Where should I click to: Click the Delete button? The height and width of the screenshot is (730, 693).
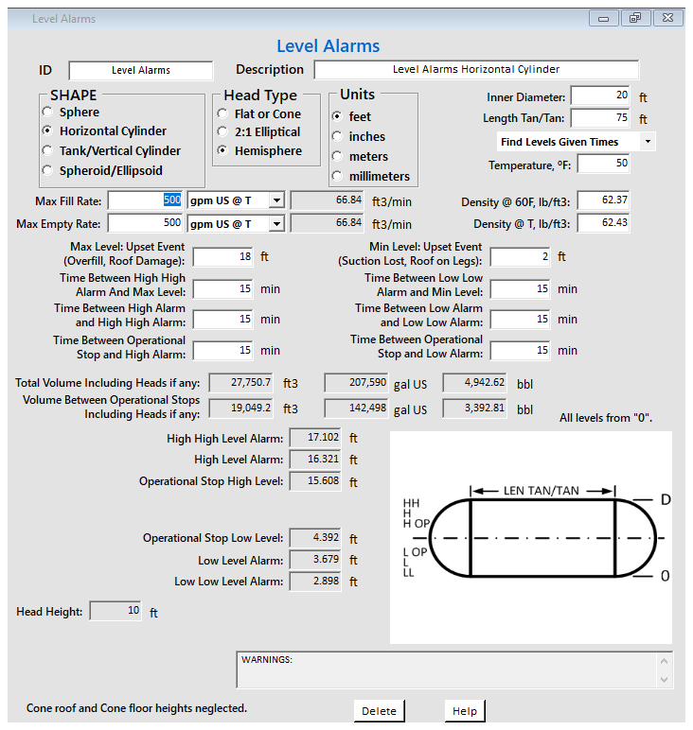[x=379, y=711]
